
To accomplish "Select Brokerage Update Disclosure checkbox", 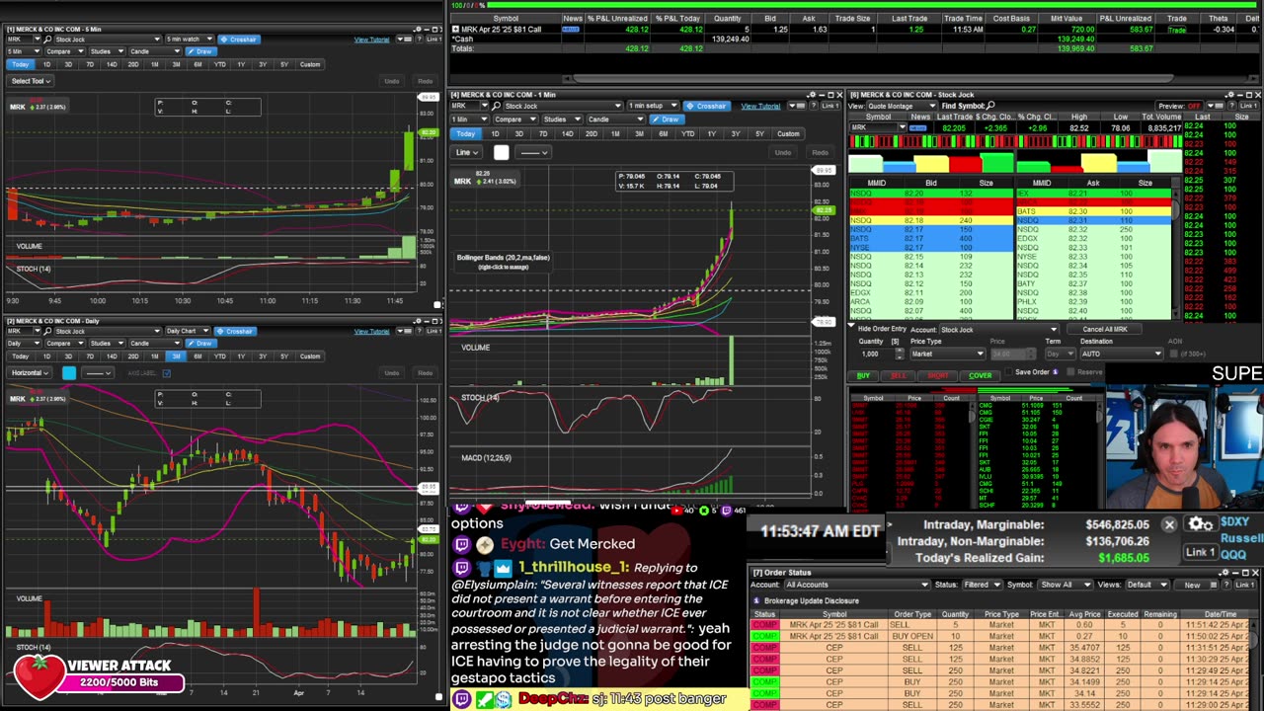I will [757, 600].
